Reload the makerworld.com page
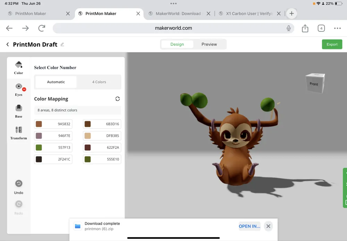 (x=42, y=28)
